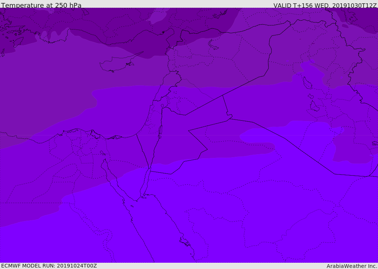Click the 'VALID T+156 WED. 20191030T12Z' label

coord(325,6)
